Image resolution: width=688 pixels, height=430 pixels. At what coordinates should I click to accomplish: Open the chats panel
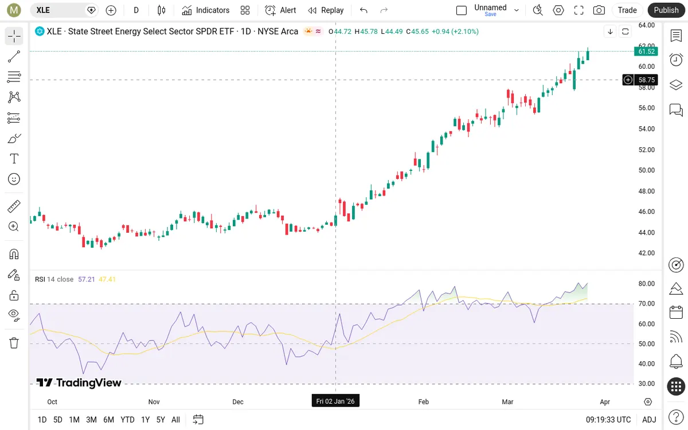676,110
